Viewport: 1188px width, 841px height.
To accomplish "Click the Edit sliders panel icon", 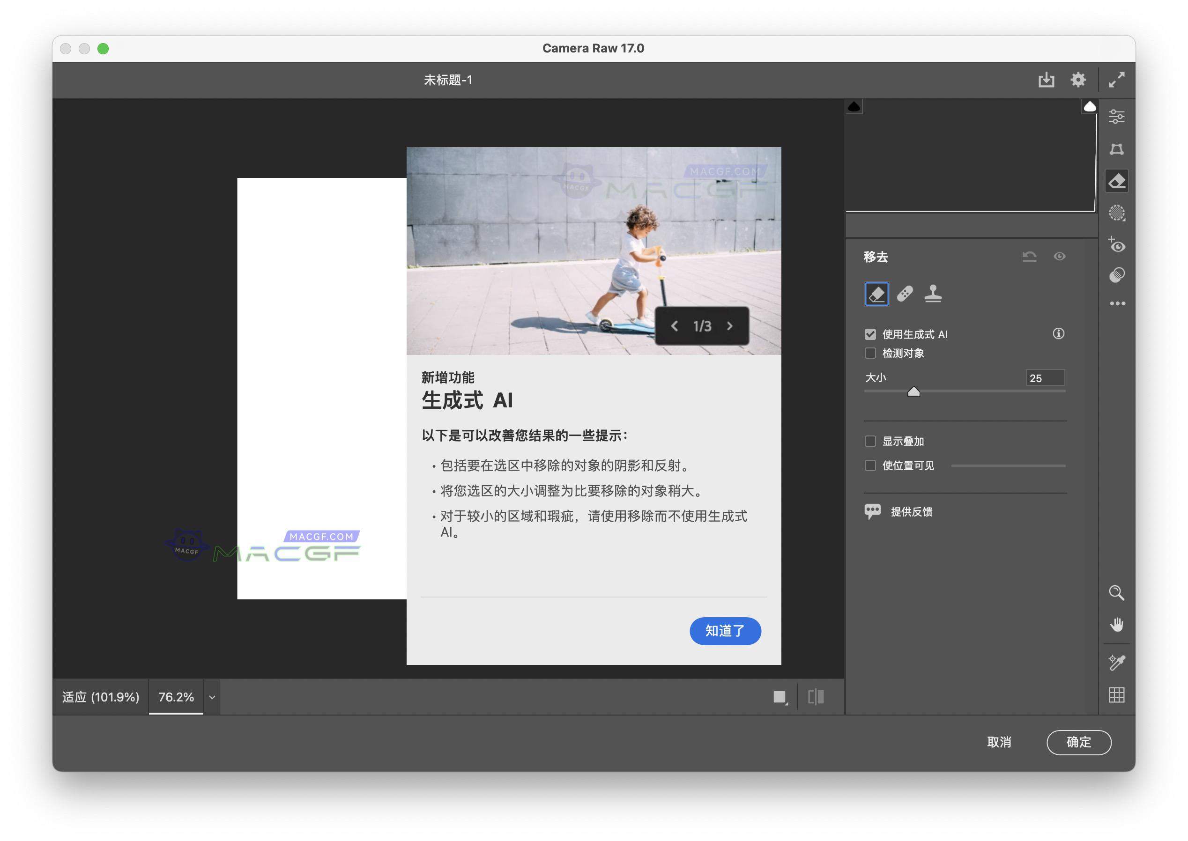I will click(x=1118, y=116).
